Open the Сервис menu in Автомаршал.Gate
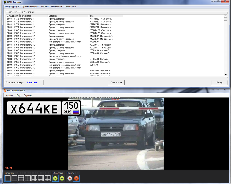231x184 pixels. click(10, 95)
